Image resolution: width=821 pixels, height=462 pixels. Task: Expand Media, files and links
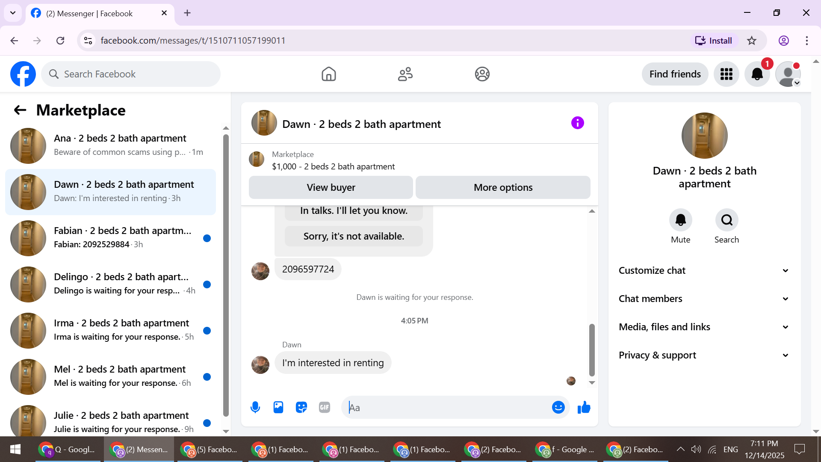pyautogui.click(x=703, y=327)
